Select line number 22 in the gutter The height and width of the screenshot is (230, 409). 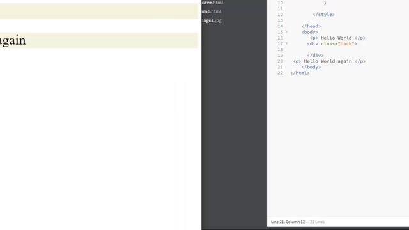click(280, 73)
